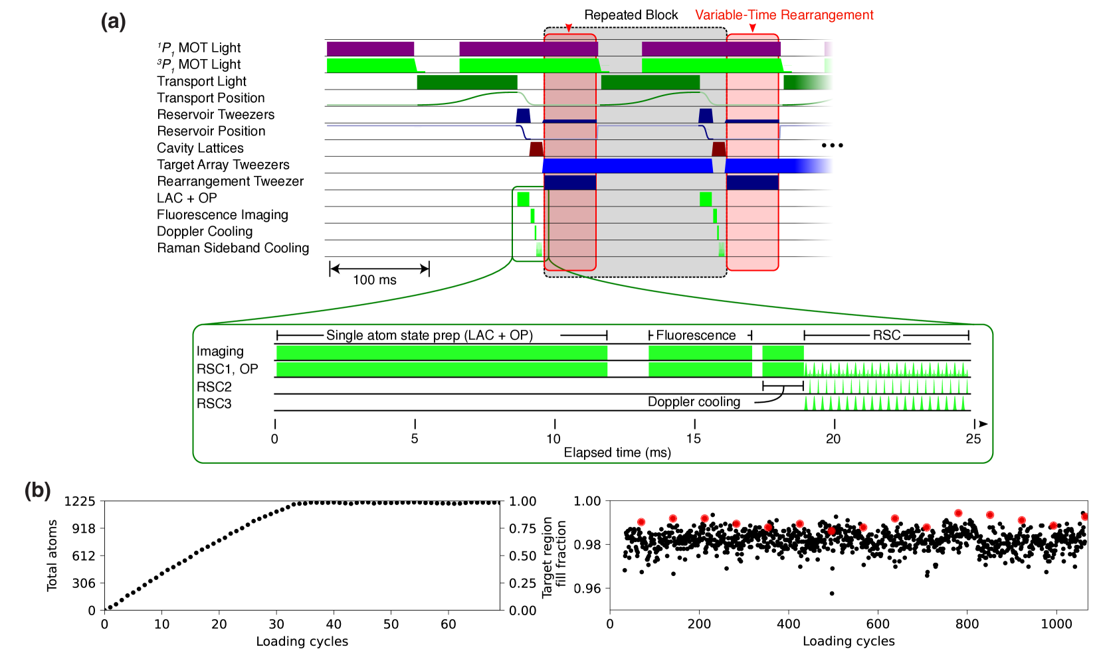Click the 'Reservoir Position' label
Viewport: 1103px width, 663px height.
coord(211,131)
